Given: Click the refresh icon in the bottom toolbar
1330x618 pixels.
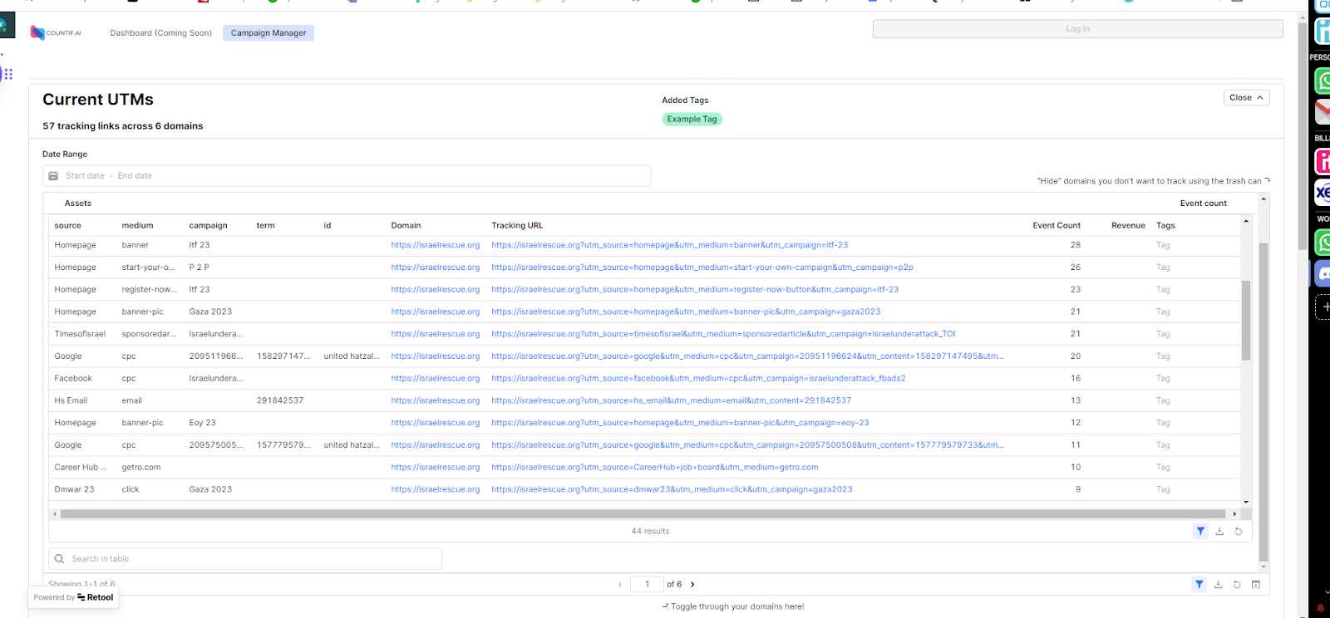Looking at the screenshot, I should click(x=1237, y=585).
